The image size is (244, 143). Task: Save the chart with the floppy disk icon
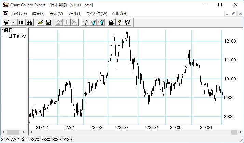point(48,22)
